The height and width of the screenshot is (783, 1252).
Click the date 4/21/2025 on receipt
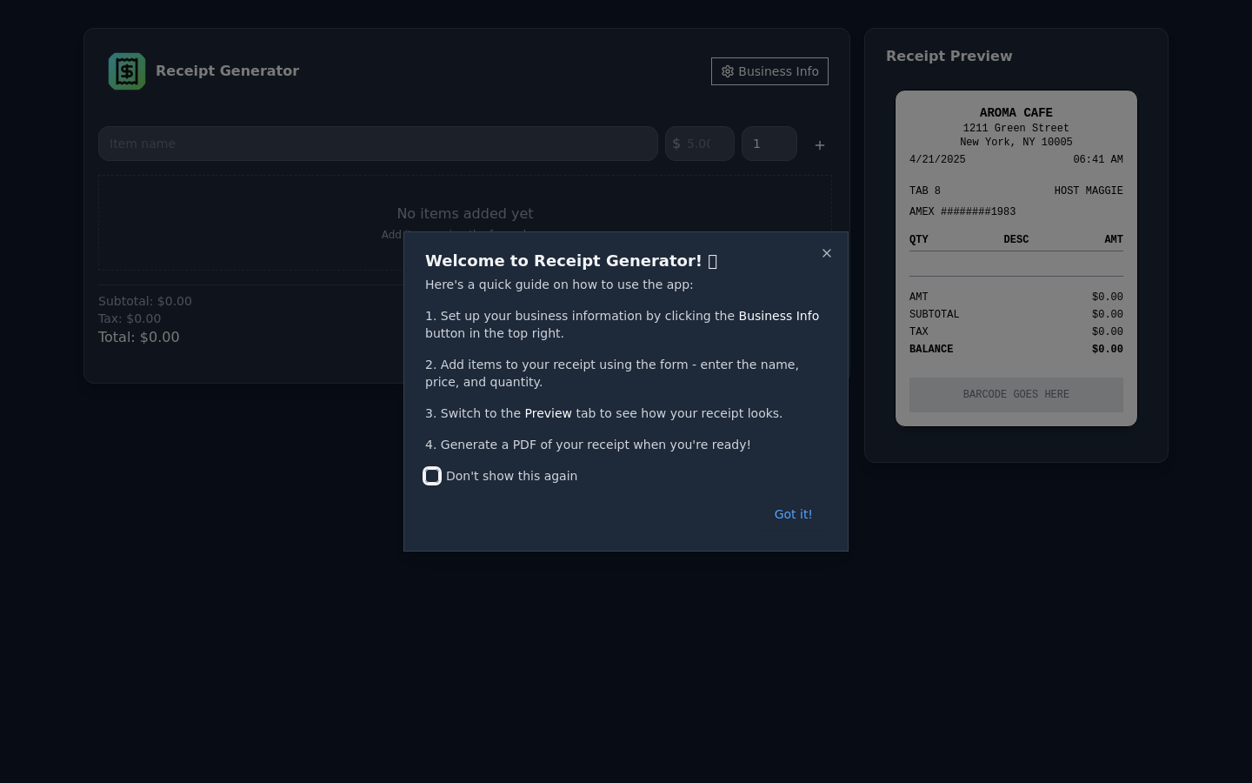coord(937,159)
